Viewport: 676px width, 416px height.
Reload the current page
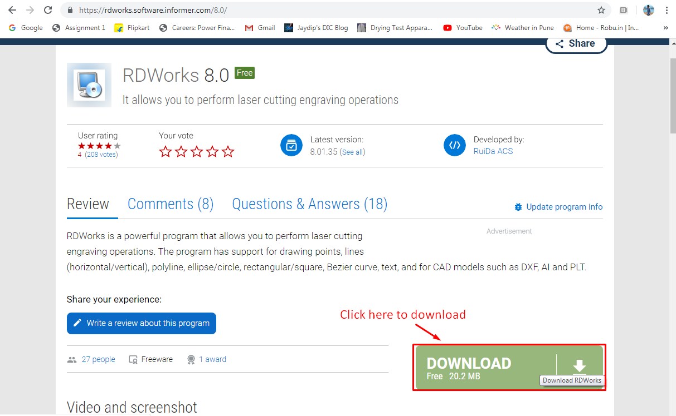(x=48, y=10)
